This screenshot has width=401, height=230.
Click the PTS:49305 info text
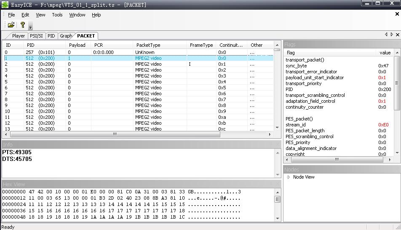(x=17, y=152)
